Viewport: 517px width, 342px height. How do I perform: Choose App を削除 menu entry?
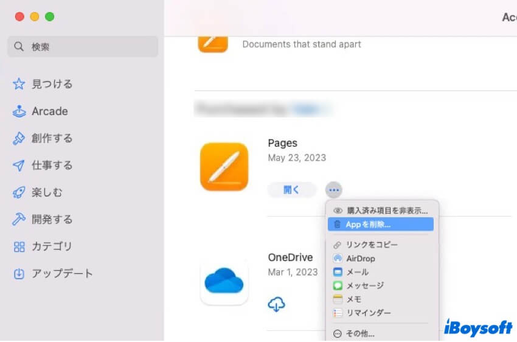381,225
